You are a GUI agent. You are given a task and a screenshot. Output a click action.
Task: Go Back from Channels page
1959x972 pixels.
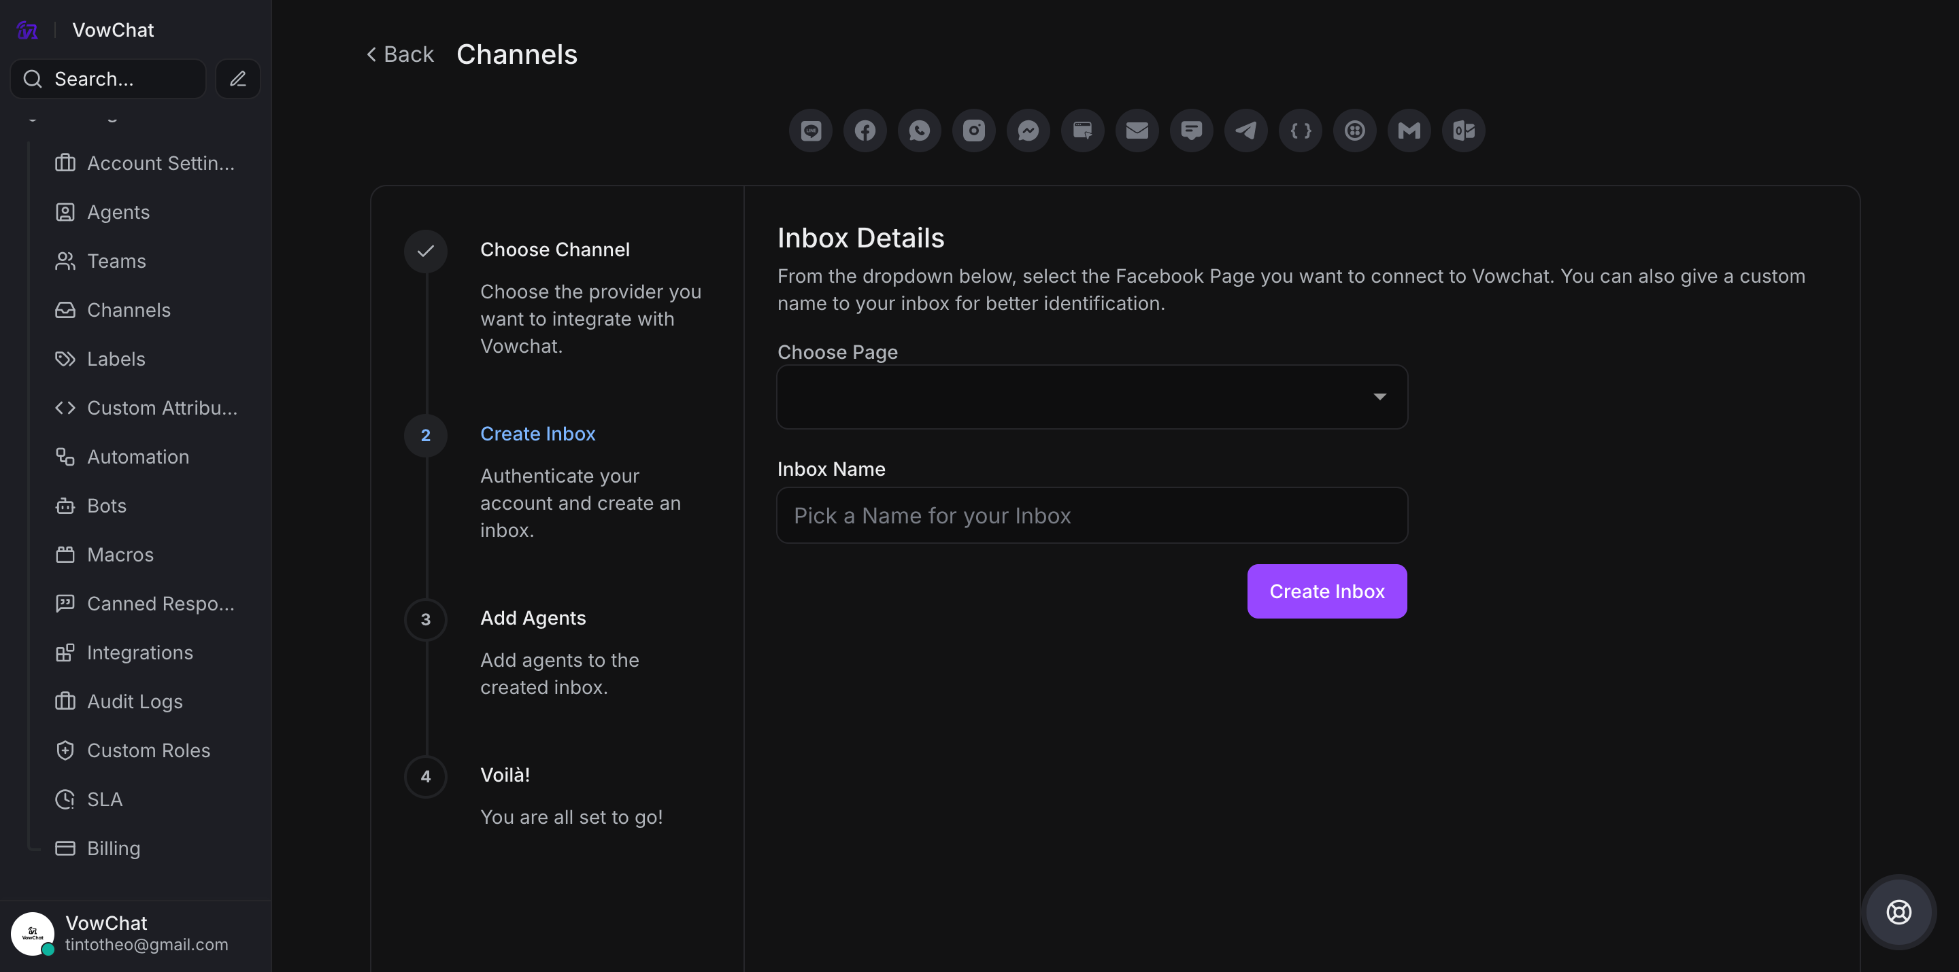click(x=400, y=55)
